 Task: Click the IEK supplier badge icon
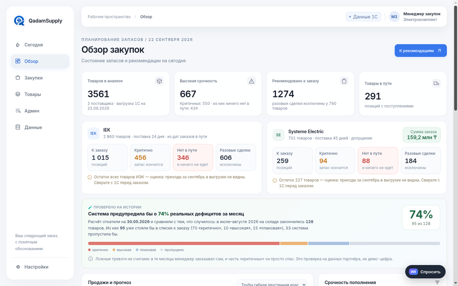point(94,133)
